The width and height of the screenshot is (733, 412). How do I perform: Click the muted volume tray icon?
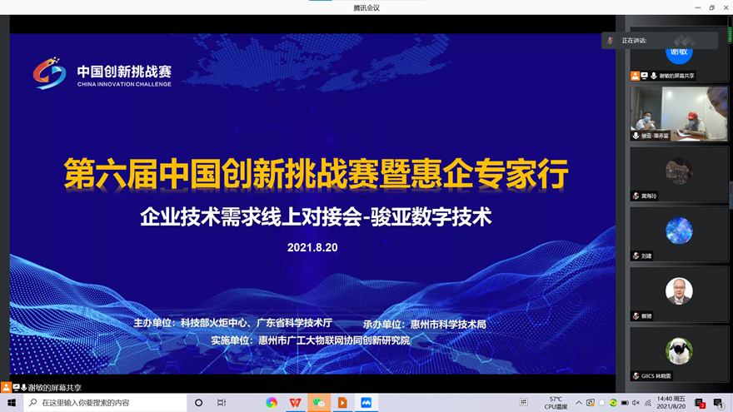tap(636, 403)
